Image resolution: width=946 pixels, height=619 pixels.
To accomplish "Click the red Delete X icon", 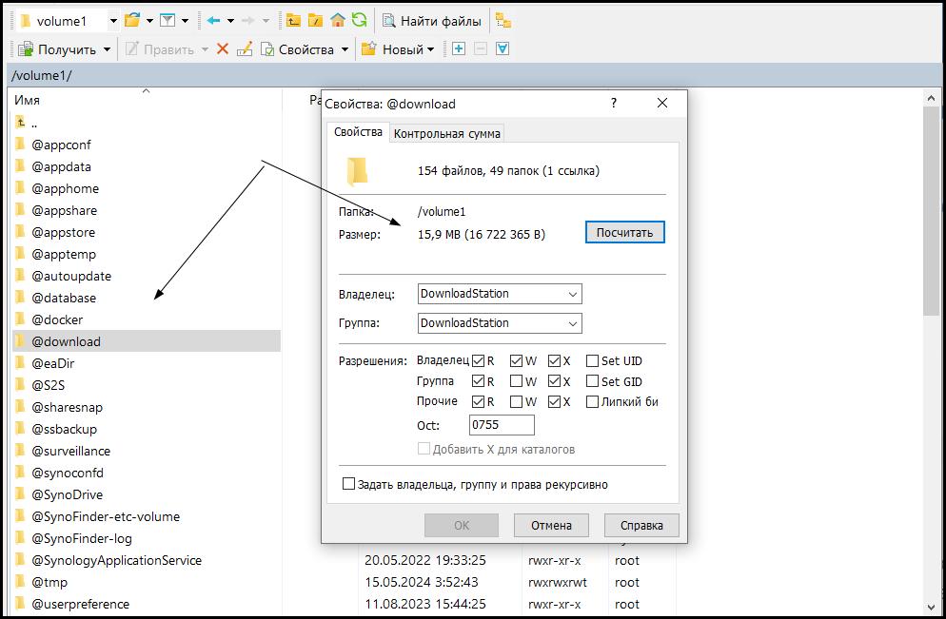I will 223,48.
